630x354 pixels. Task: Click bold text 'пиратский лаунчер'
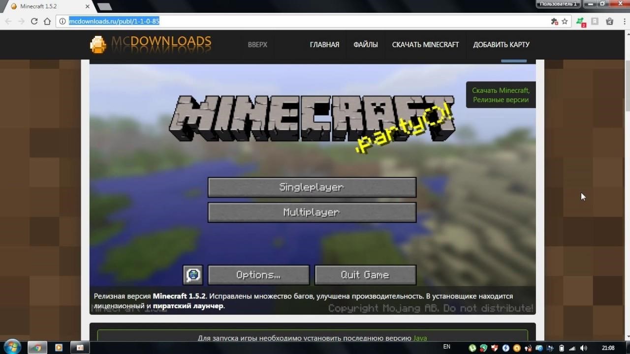click(x=188, y=306)
